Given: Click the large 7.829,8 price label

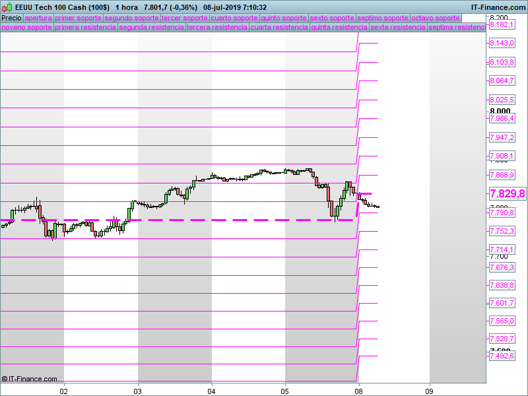Looking at the screenshot, I should [507, 193].
